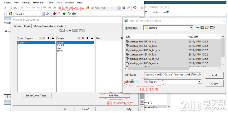The width and height of the screenshot is (228, 113).
Task: Click the Manage Multi-Project Workspace icon
Action: tap(59, 14)
